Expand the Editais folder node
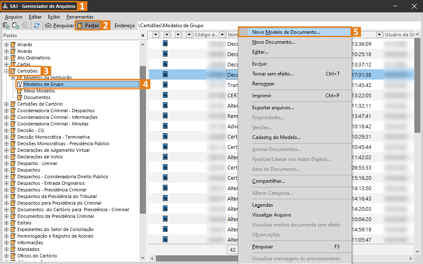Image resolution: width=423 pixels, height=264 pixels. (x=7, y=223)
